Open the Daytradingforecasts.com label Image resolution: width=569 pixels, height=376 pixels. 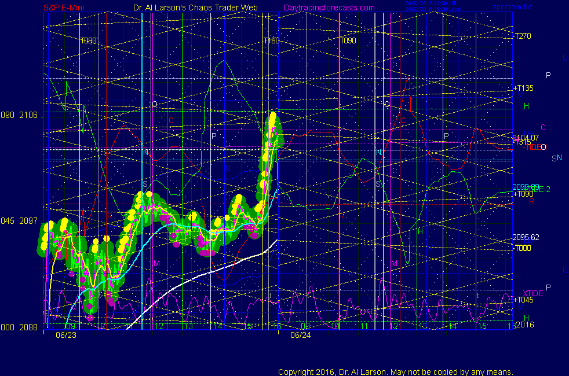pos(329,8)
